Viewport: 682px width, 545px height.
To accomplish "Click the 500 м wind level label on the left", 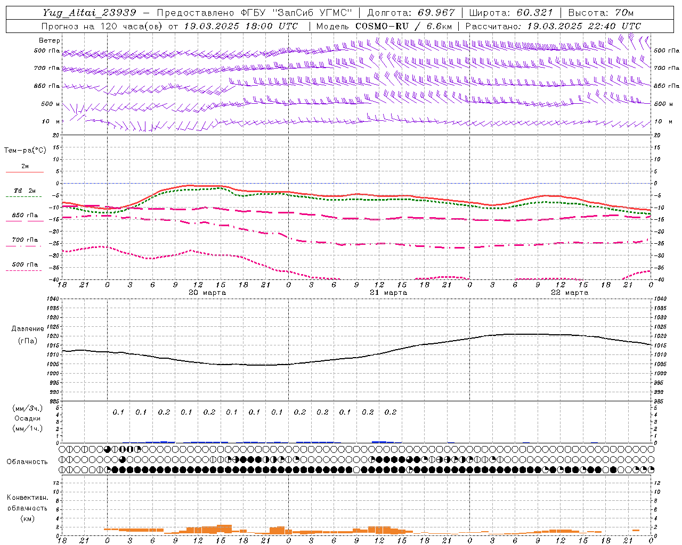I will tap(51, 104).
